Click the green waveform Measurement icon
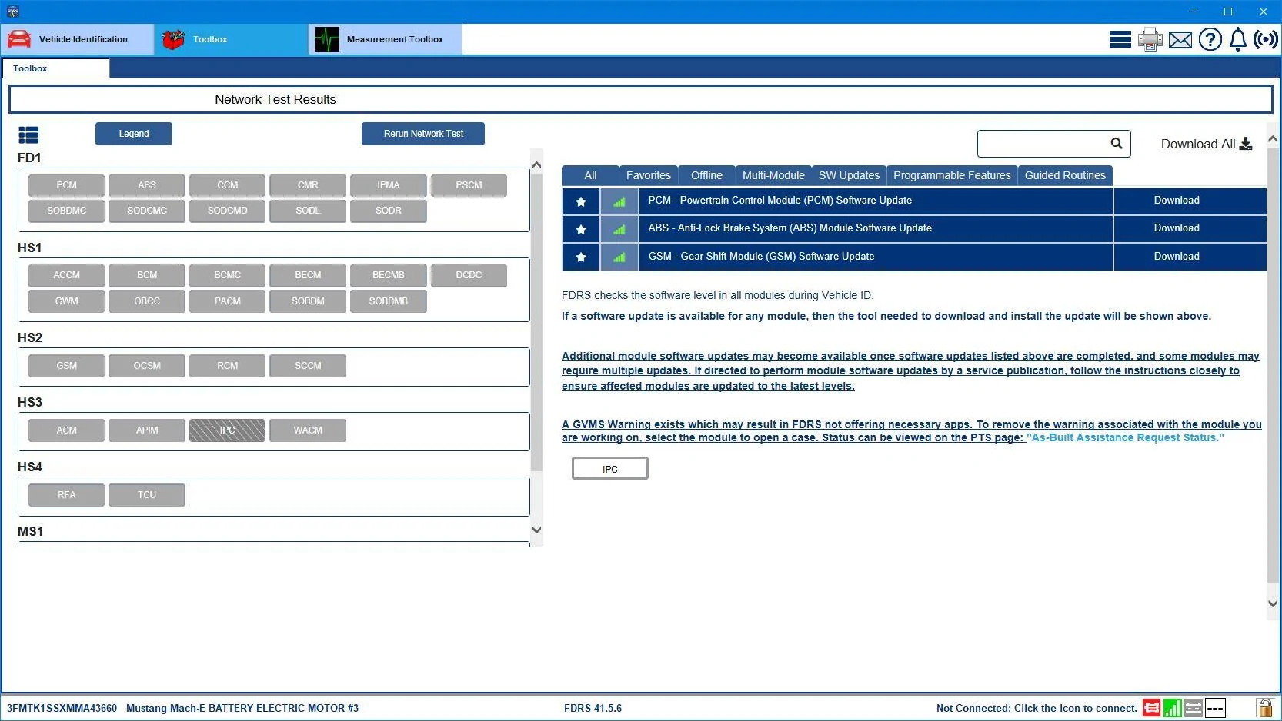The image size is (1282, 721). [327, 39]
